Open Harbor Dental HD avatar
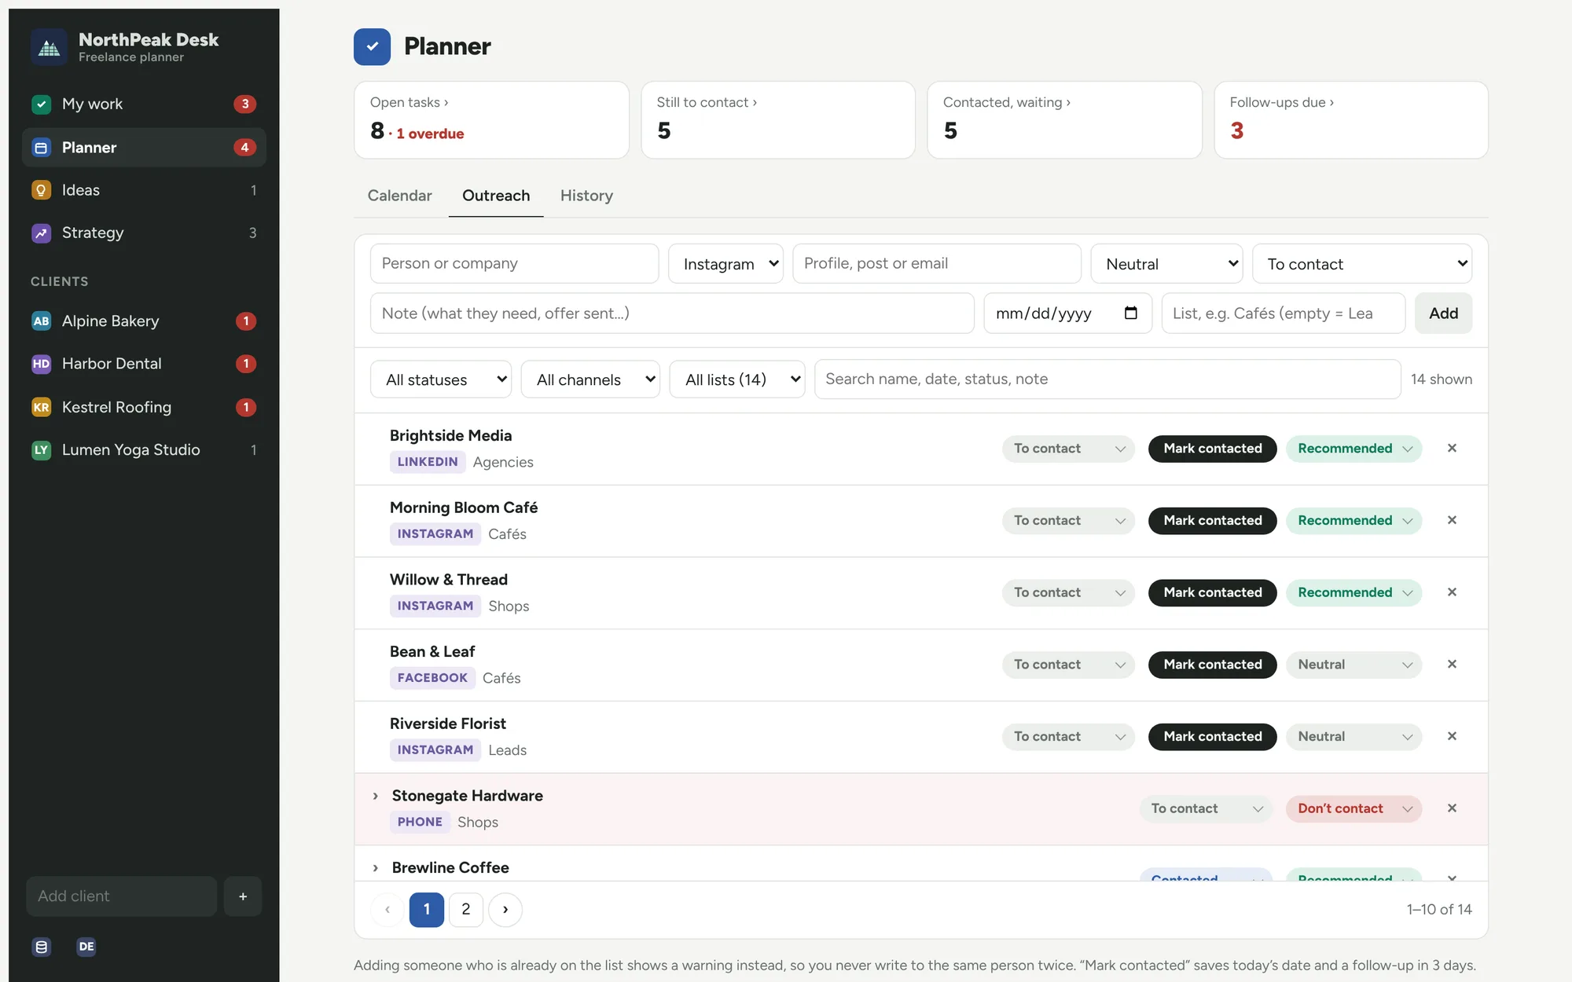This screenshot has width=1572, height=982. pos(41,364)
